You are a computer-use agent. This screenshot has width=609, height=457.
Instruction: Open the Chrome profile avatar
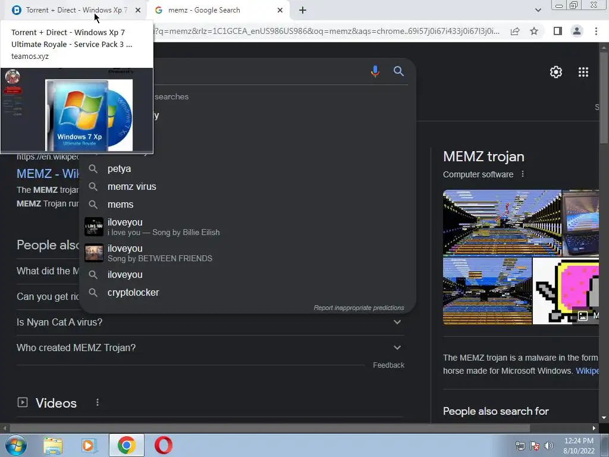577,31
